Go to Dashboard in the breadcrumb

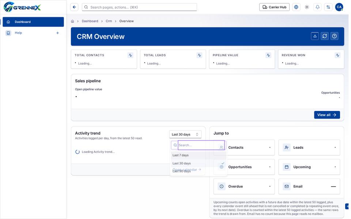pos(90,21)
